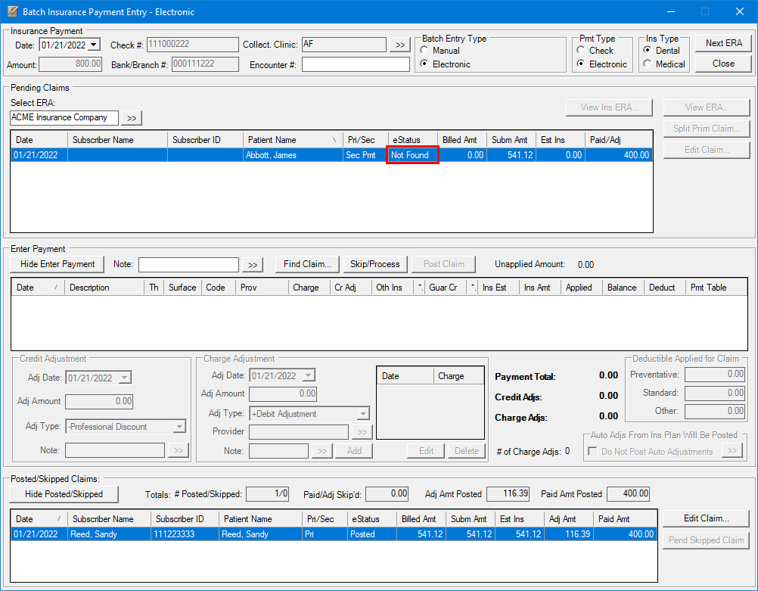Click Skip/Process button
The image size is (758, 591).
pos(375,264)
